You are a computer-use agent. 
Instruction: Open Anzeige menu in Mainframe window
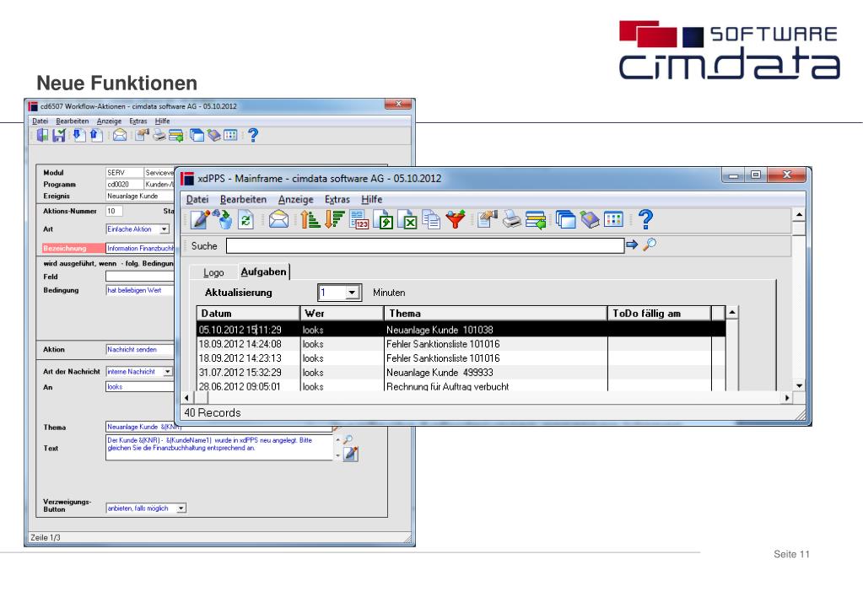click(295, 199)
